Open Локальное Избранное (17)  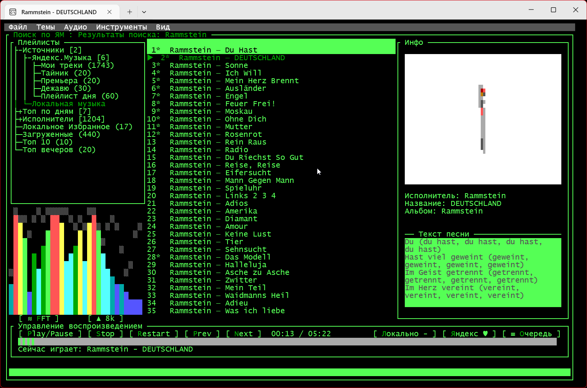(77, 127)
